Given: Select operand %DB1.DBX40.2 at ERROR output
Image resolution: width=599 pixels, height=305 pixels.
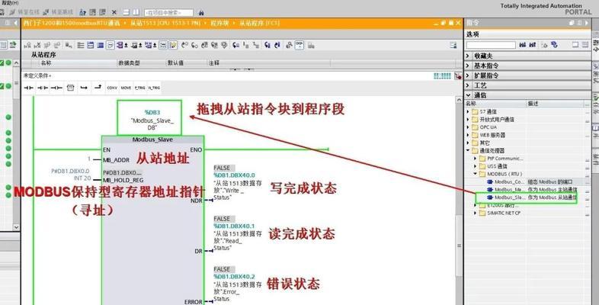Looking at the screenshot, I should [x=234, y=277].
